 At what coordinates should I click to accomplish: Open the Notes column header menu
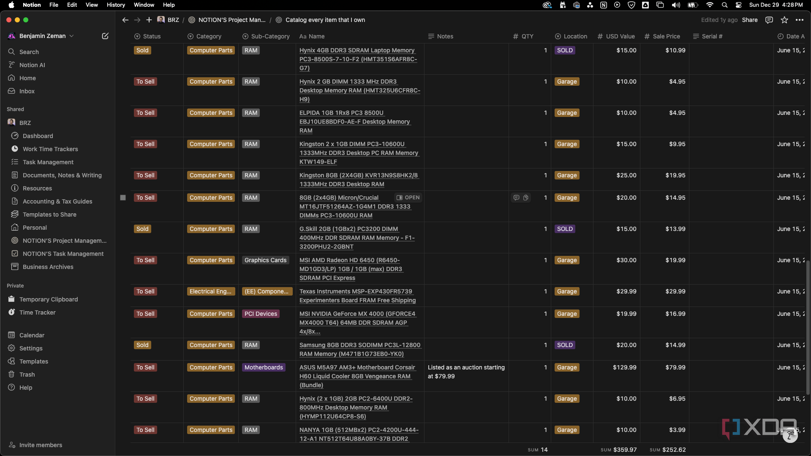[441, 36]
